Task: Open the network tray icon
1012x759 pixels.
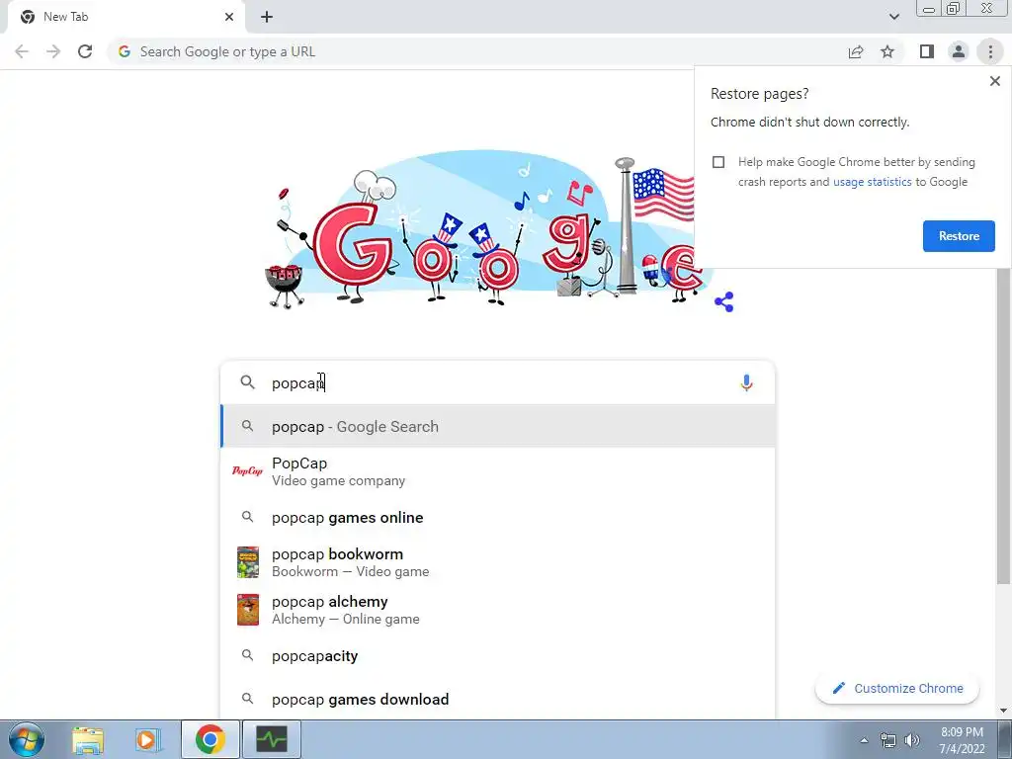Action: pyautogui.click(x=888, y=740)
